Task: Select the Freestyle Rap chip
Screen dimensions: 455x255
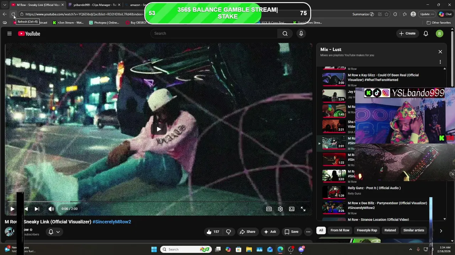Action: [x=367, y=230]
